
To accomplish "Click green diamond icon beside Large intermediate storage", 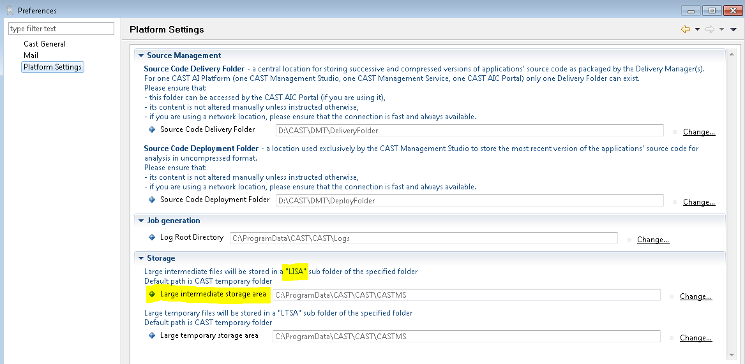I will tap(152, 295).
